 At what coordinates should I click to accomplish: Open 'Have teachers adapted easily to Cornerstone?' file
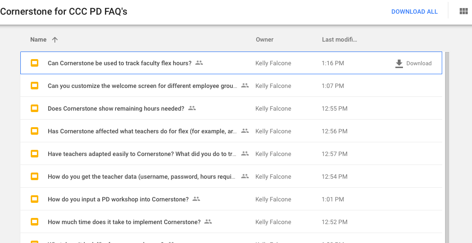(142, 154)
